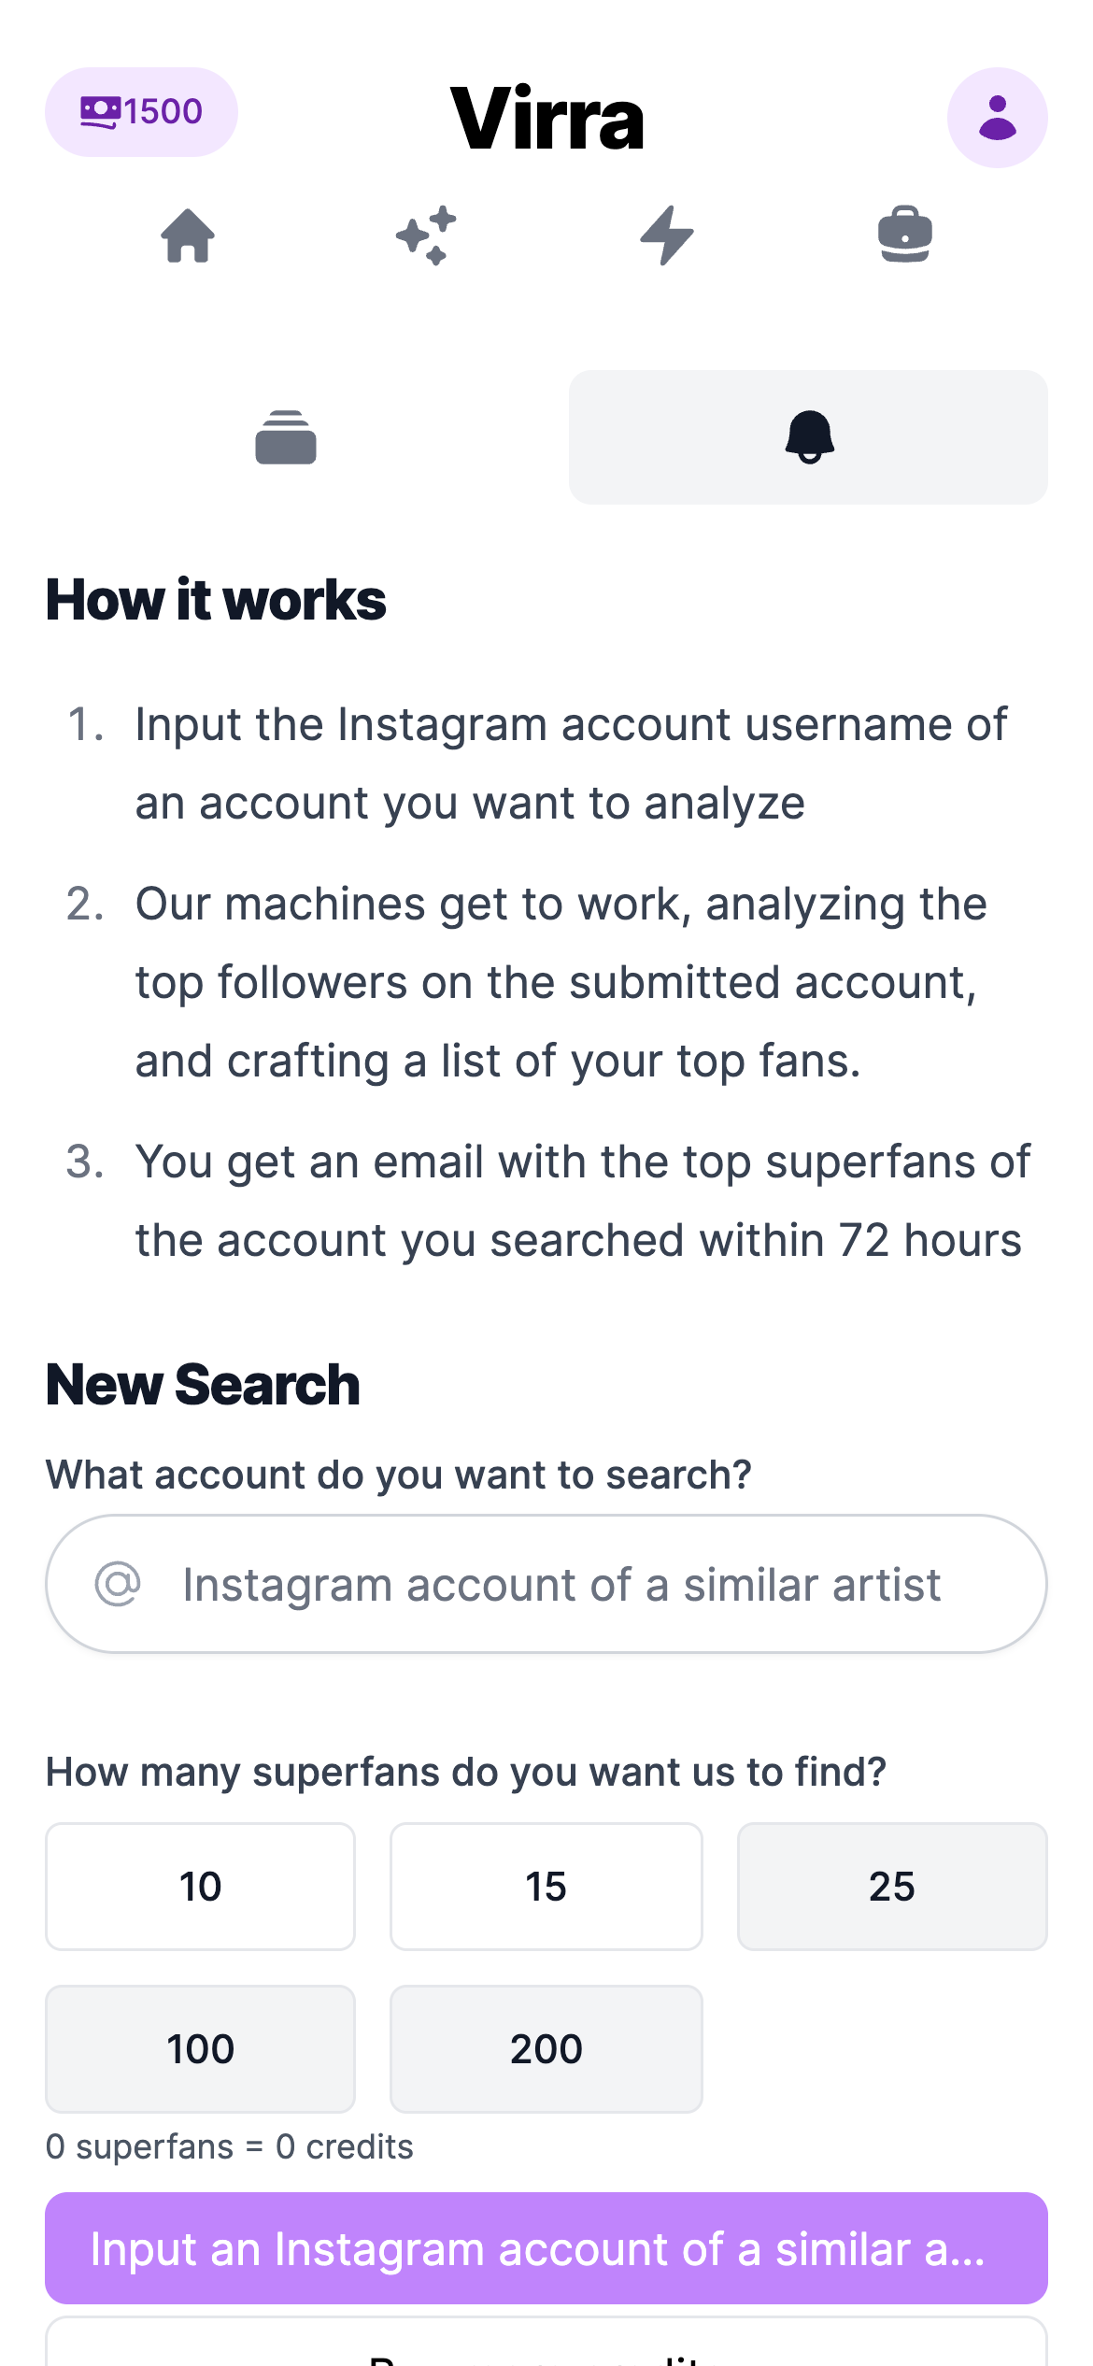Viewport: 1093px width, 2366px height.
Task: Click the sparkles icon in navigation
Action: [x=427, y=235]
